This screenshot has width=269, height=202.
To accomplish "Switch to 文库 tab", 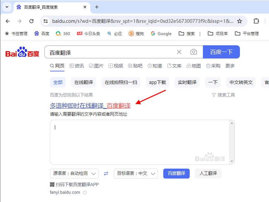I will click(174, 66).
